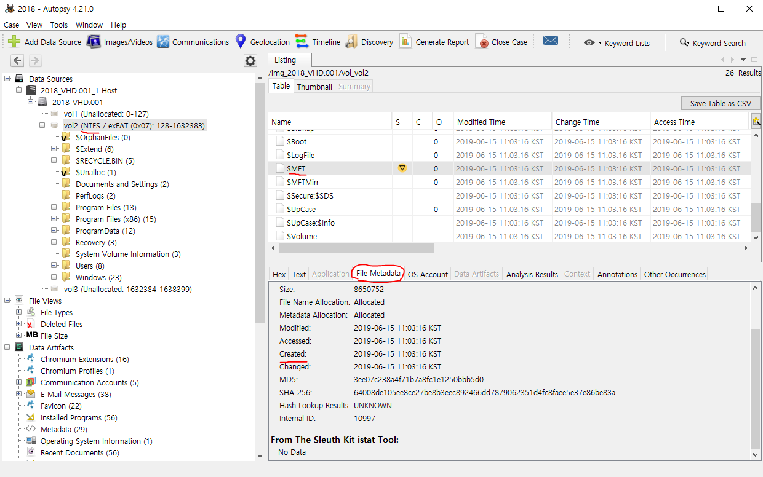Image resolution: width=763 pixels, height=477 pixels.
Task: Click the Chromium Extensions artifact icon
Action: point(30,359)
